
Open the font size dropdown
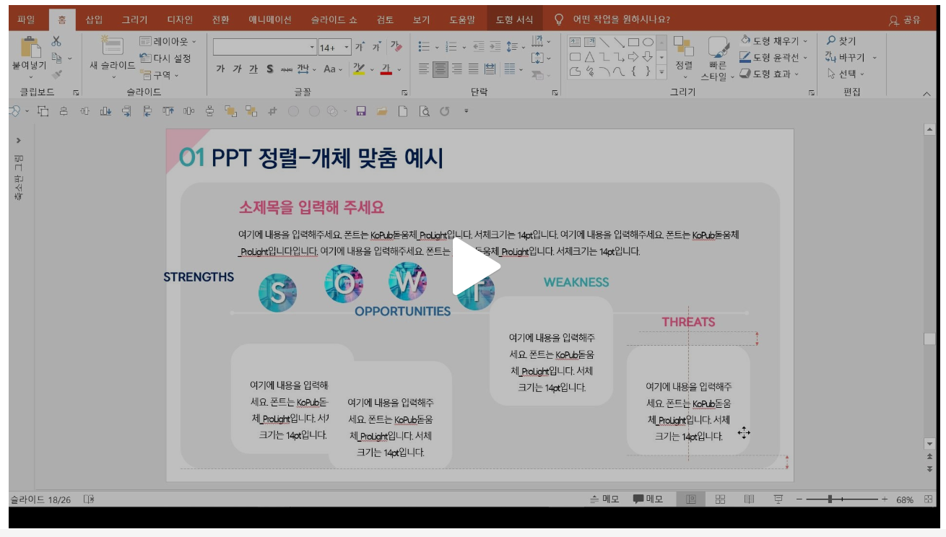coord(347,48)
